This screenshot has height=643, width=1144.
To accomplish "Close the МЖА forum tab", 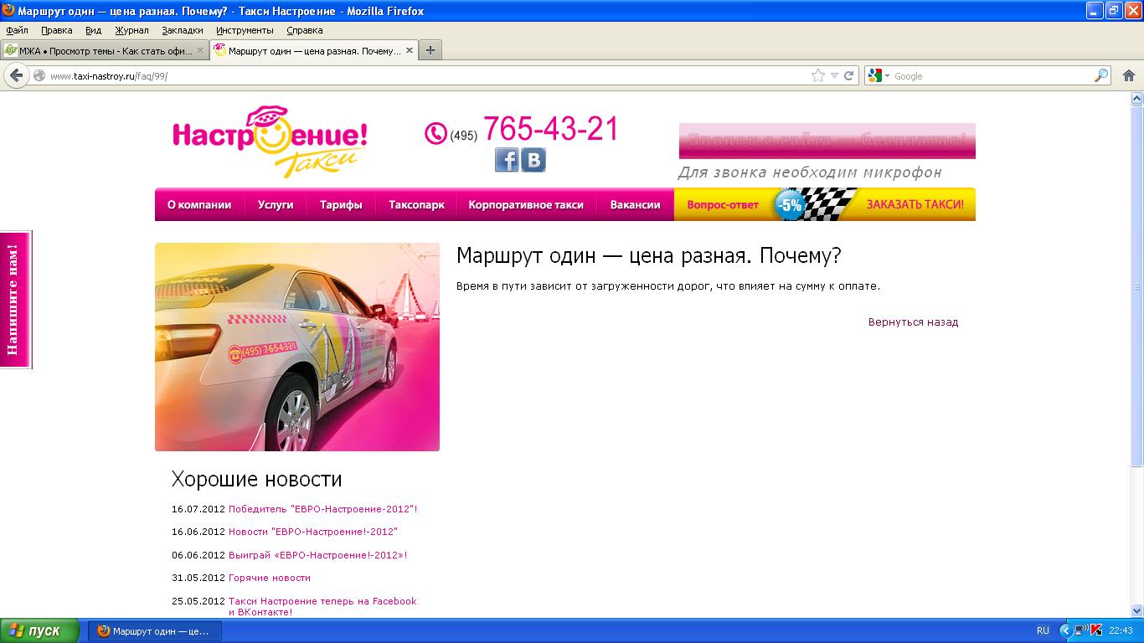I will (200, 50).
